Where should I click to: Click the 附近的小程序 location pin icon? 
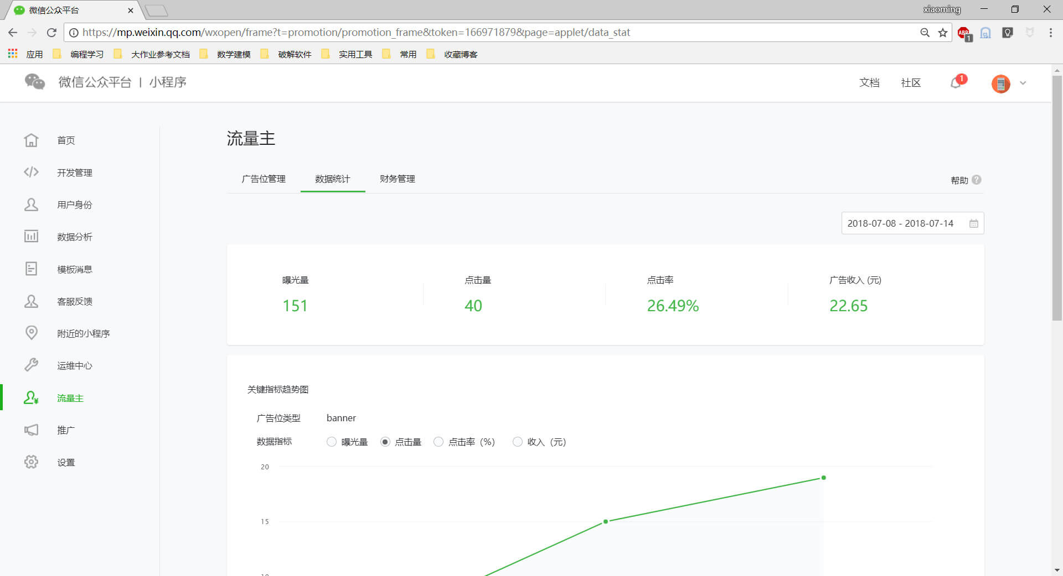[31, 333]
